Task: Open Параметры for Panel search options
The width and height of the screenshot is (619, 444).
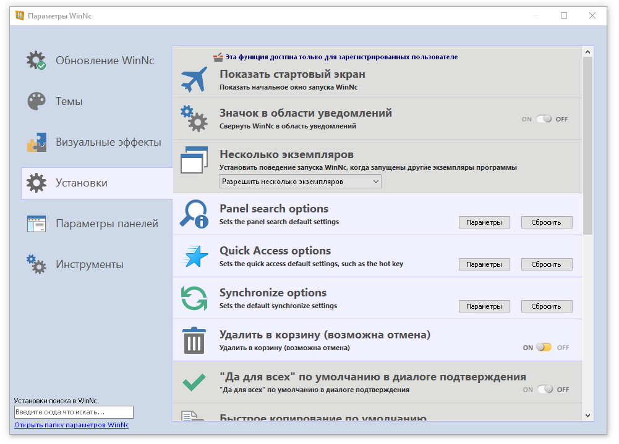Action: coord(484,222)
